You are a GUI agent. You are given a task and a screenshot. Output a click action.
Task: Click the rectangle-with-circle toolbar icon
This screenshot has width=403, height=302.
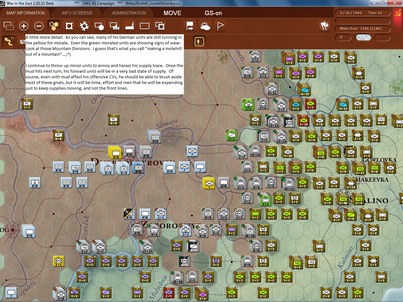point(99,26)
